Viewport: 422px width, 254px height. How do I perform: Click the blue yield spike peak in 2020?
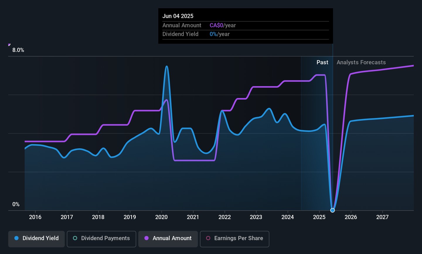[166, 66]
